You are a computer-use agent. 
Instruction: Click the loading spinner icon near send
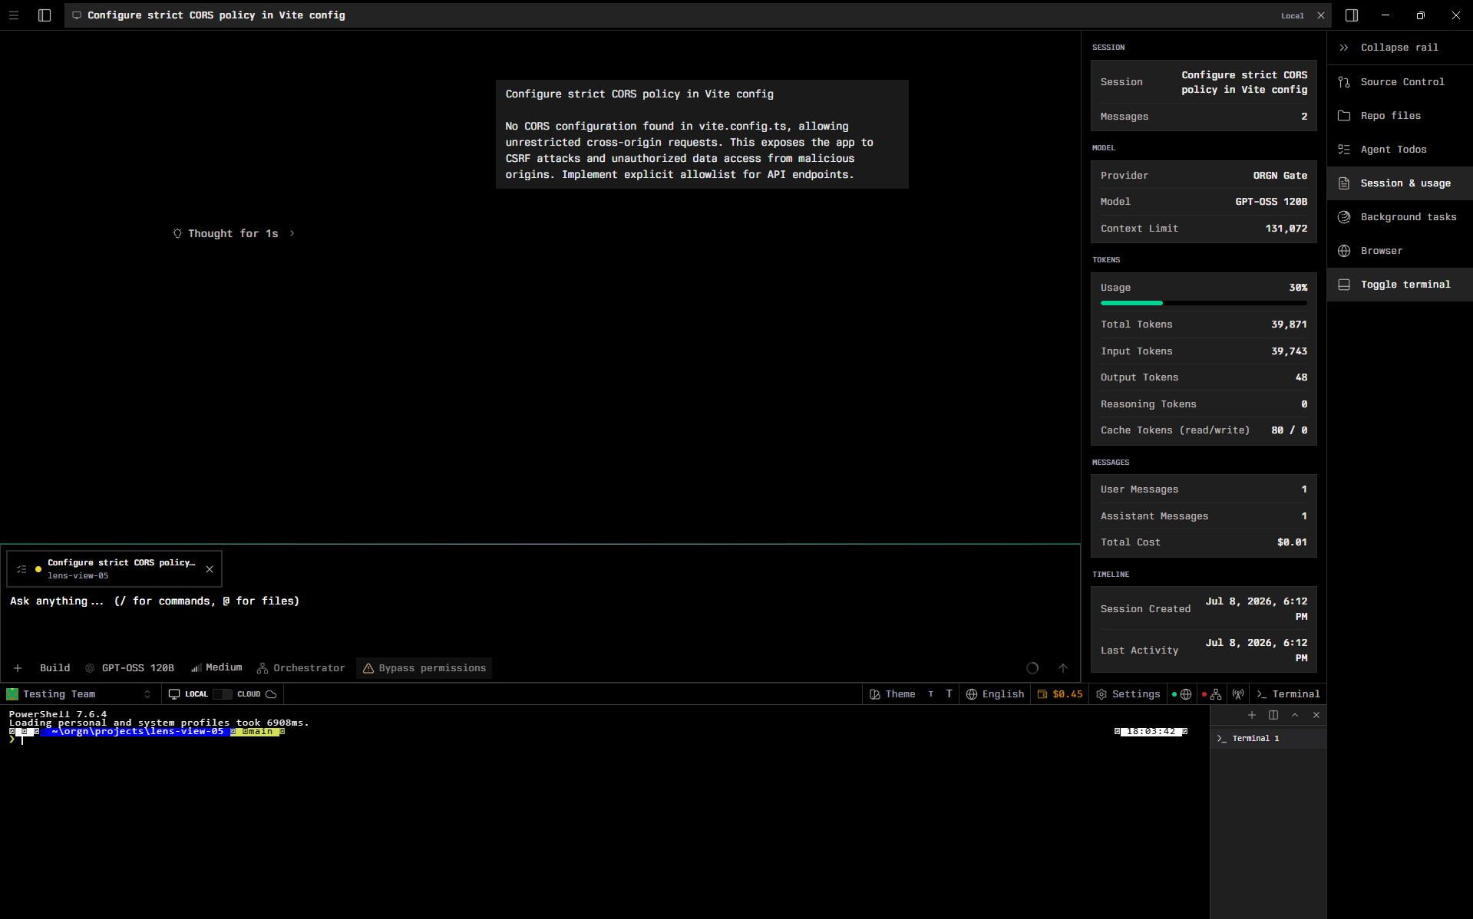1032,668
